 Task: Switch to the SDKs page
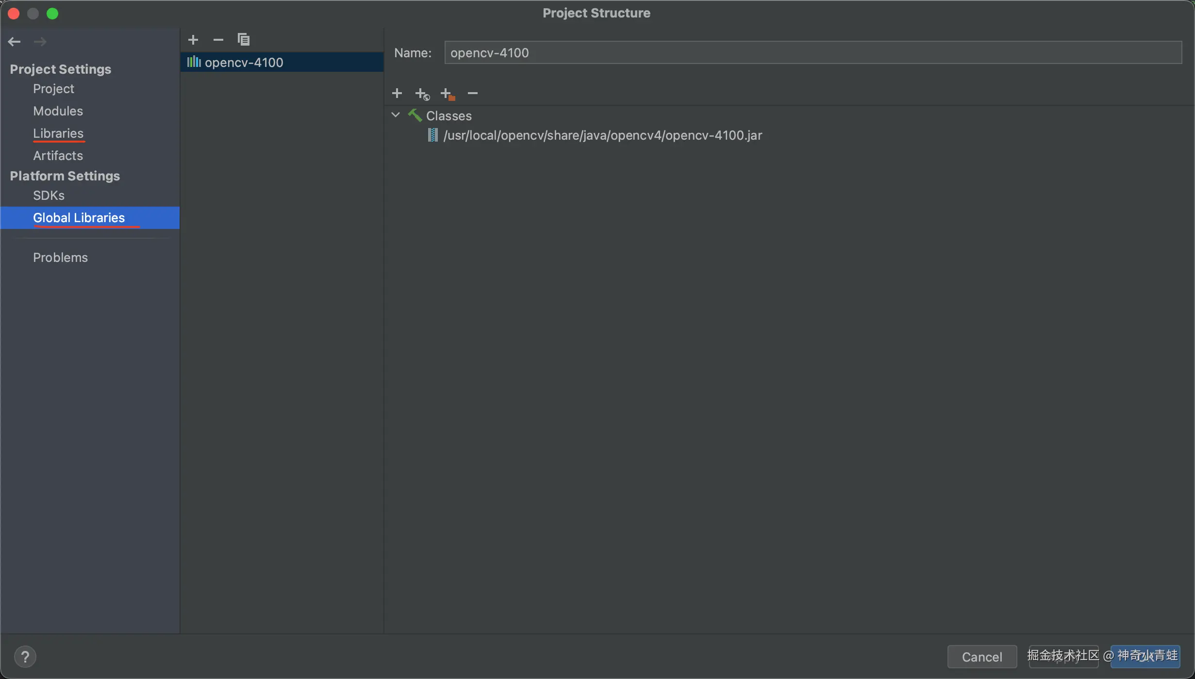[x=49, y=195]
